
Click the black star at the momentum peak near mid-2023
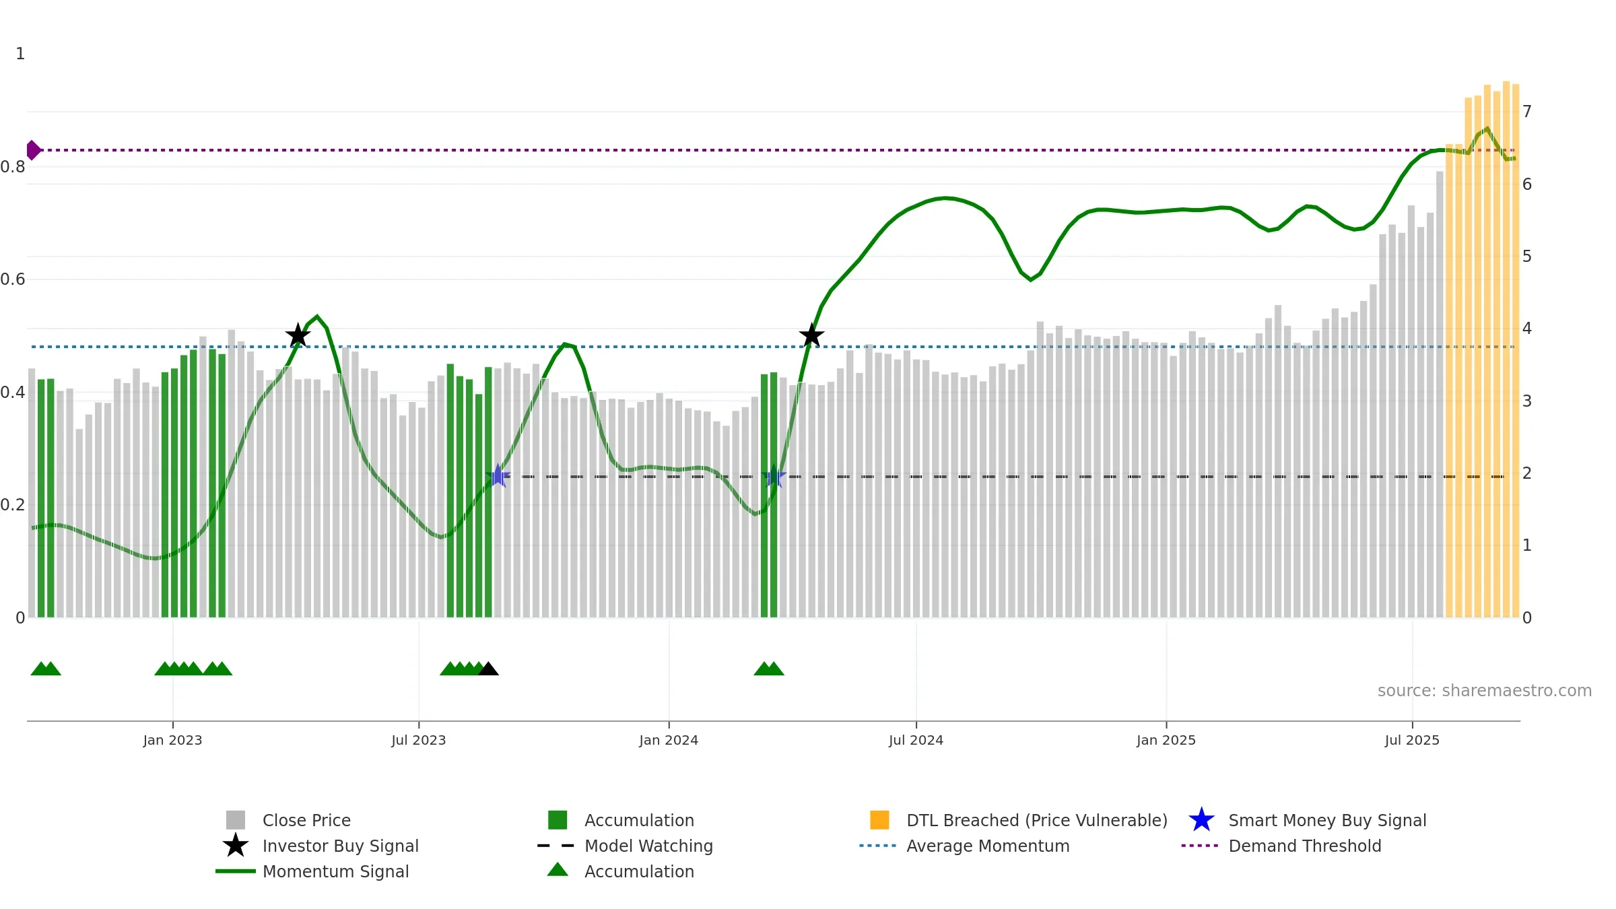(298, 335)
